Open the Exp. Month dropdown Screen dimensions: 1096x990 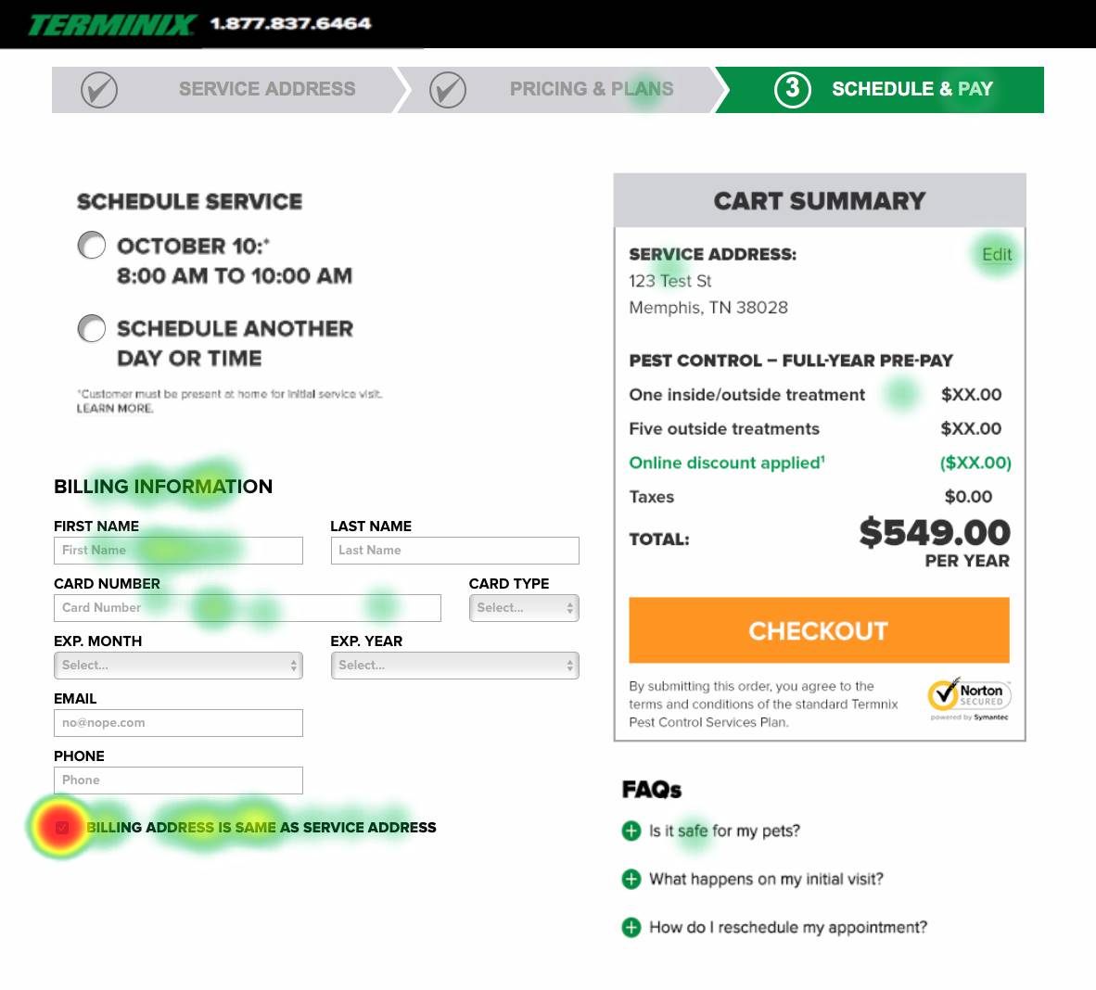pyautogui.click(x=178, y=666)
